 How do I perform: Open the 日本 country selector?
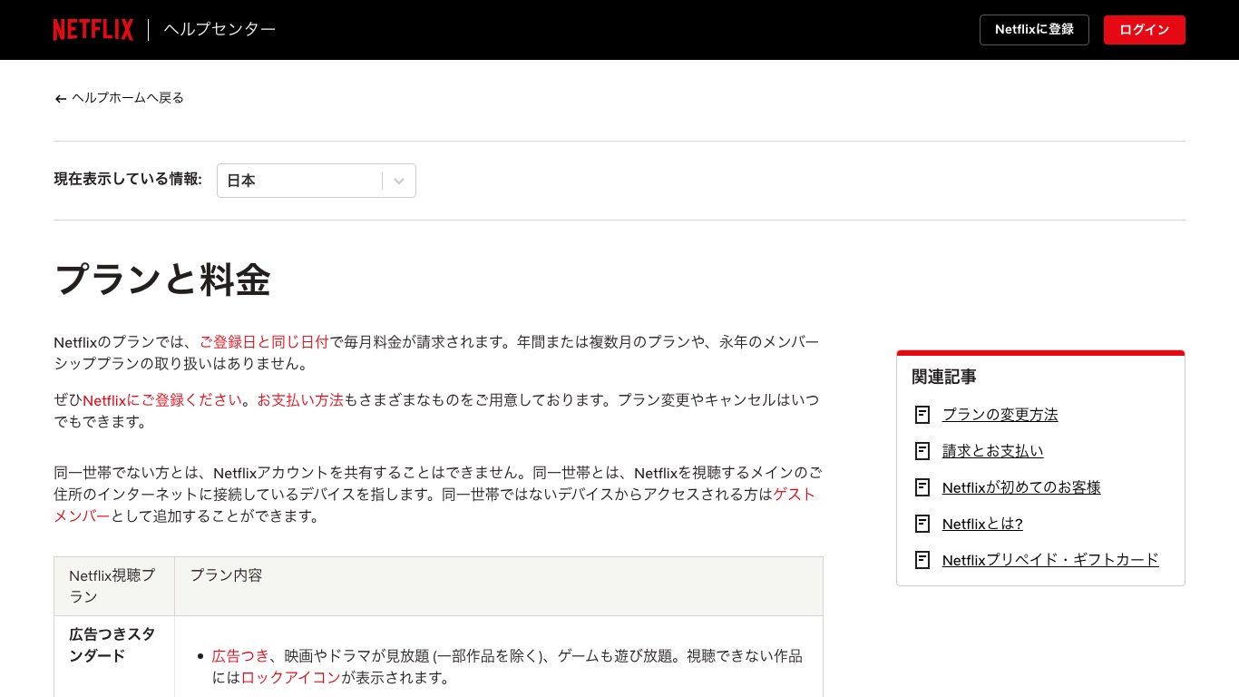point(317,181)
